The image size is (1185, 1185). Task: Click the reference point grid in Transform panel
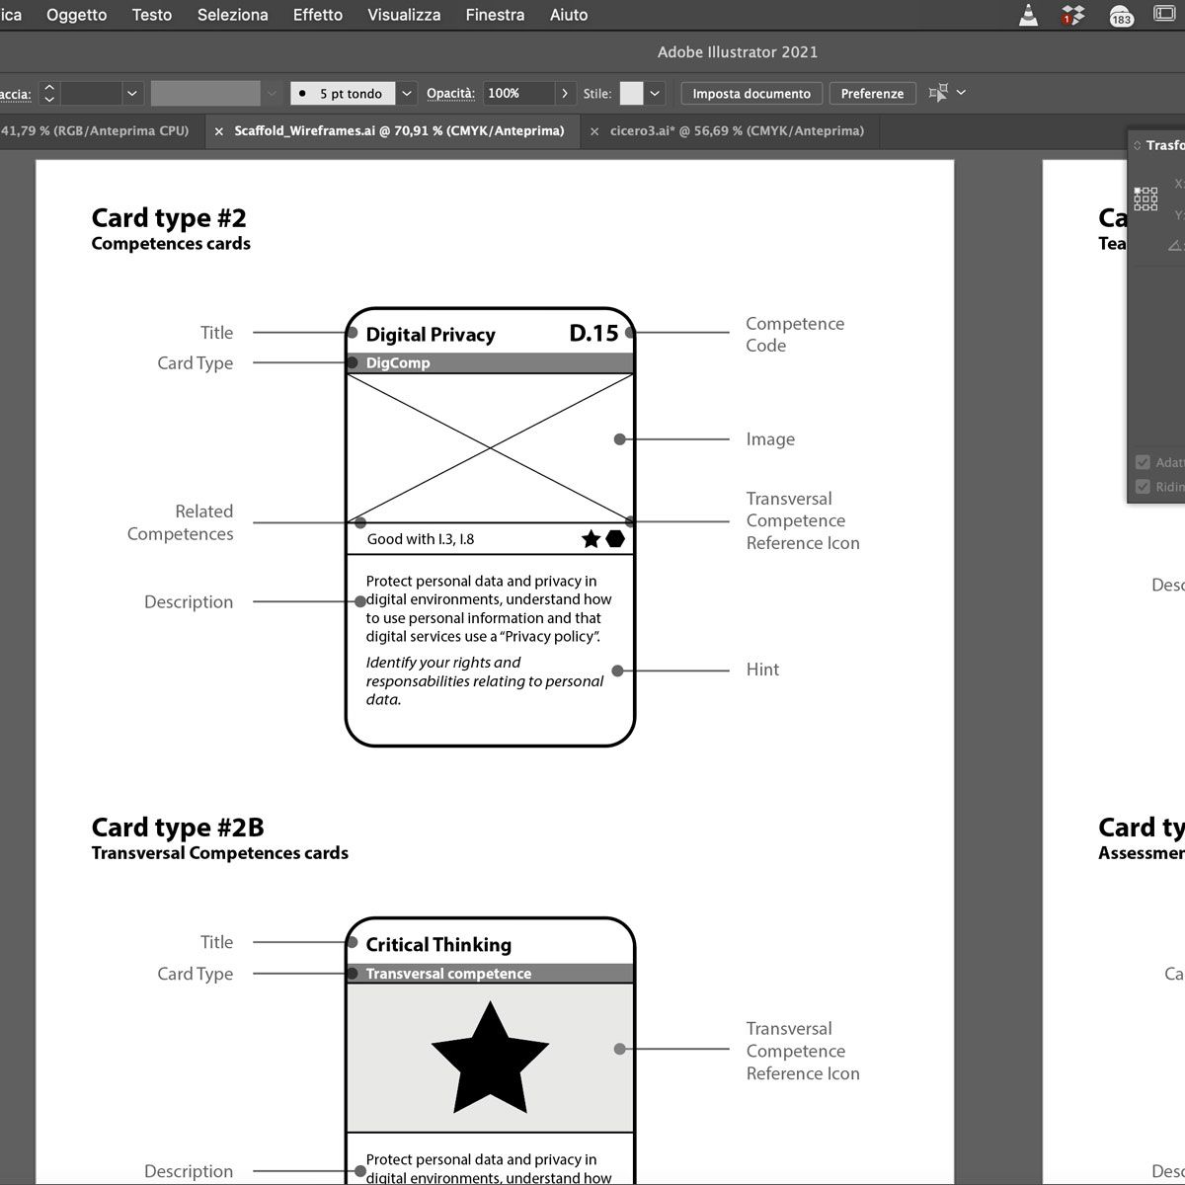tap(1145, 198)
